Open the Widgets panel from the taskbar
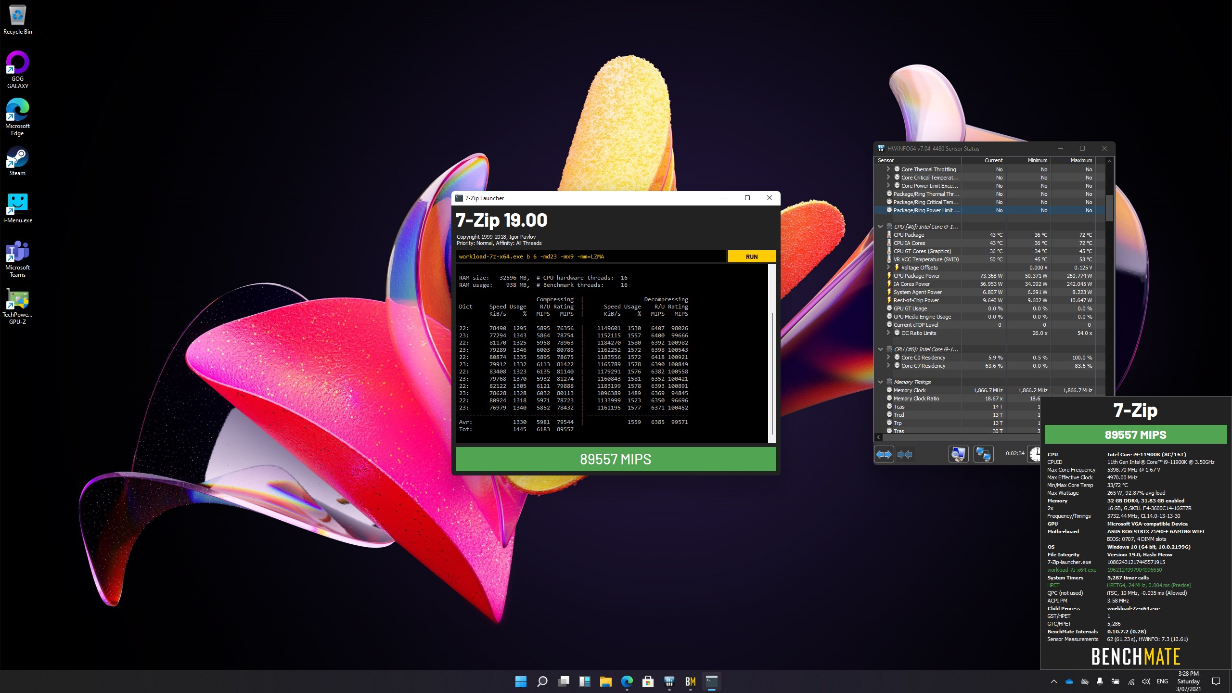The width and height of the screenshot is (1232, 693). click(584, 681)
